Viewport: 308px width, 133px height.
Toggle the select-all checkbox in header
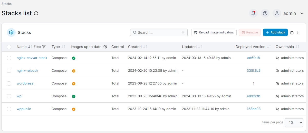pos(9,47)
